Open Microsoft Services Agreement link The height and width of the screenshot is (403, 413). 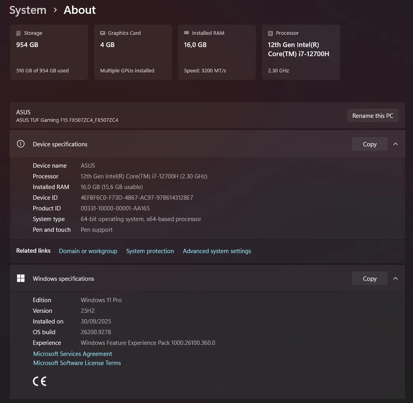72,354
